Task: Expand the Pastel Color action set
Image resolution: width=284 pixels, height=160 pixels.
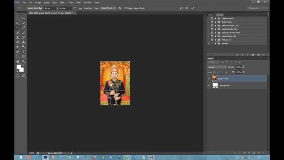Action: pos(216,29)
